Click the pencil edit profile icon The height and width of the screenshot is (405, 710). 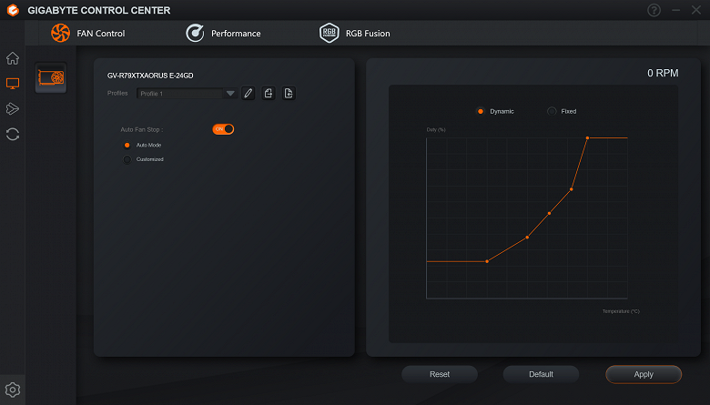(248, 93)
